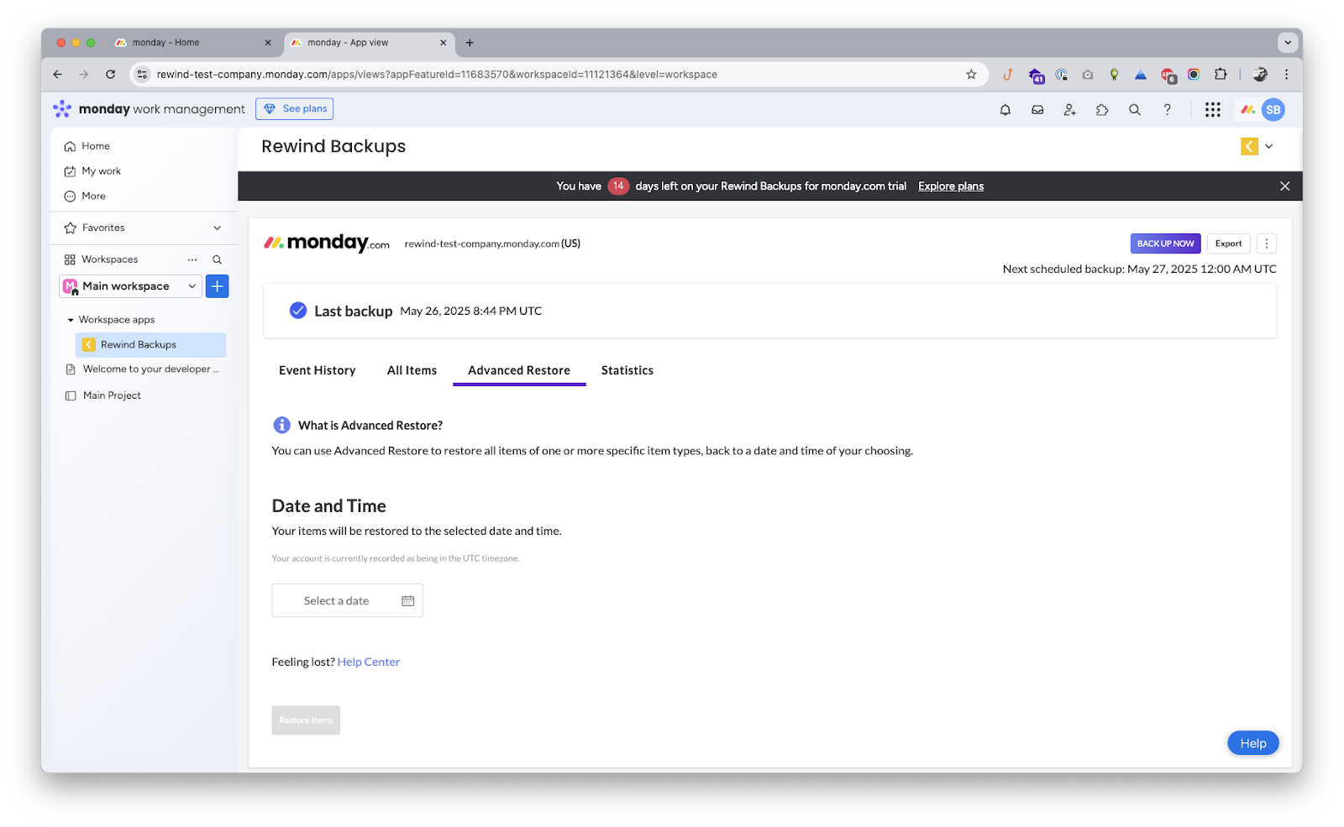Open Welcome to your developer doc
Viewport: 1344px width, 827px height.
pos(142,369)
